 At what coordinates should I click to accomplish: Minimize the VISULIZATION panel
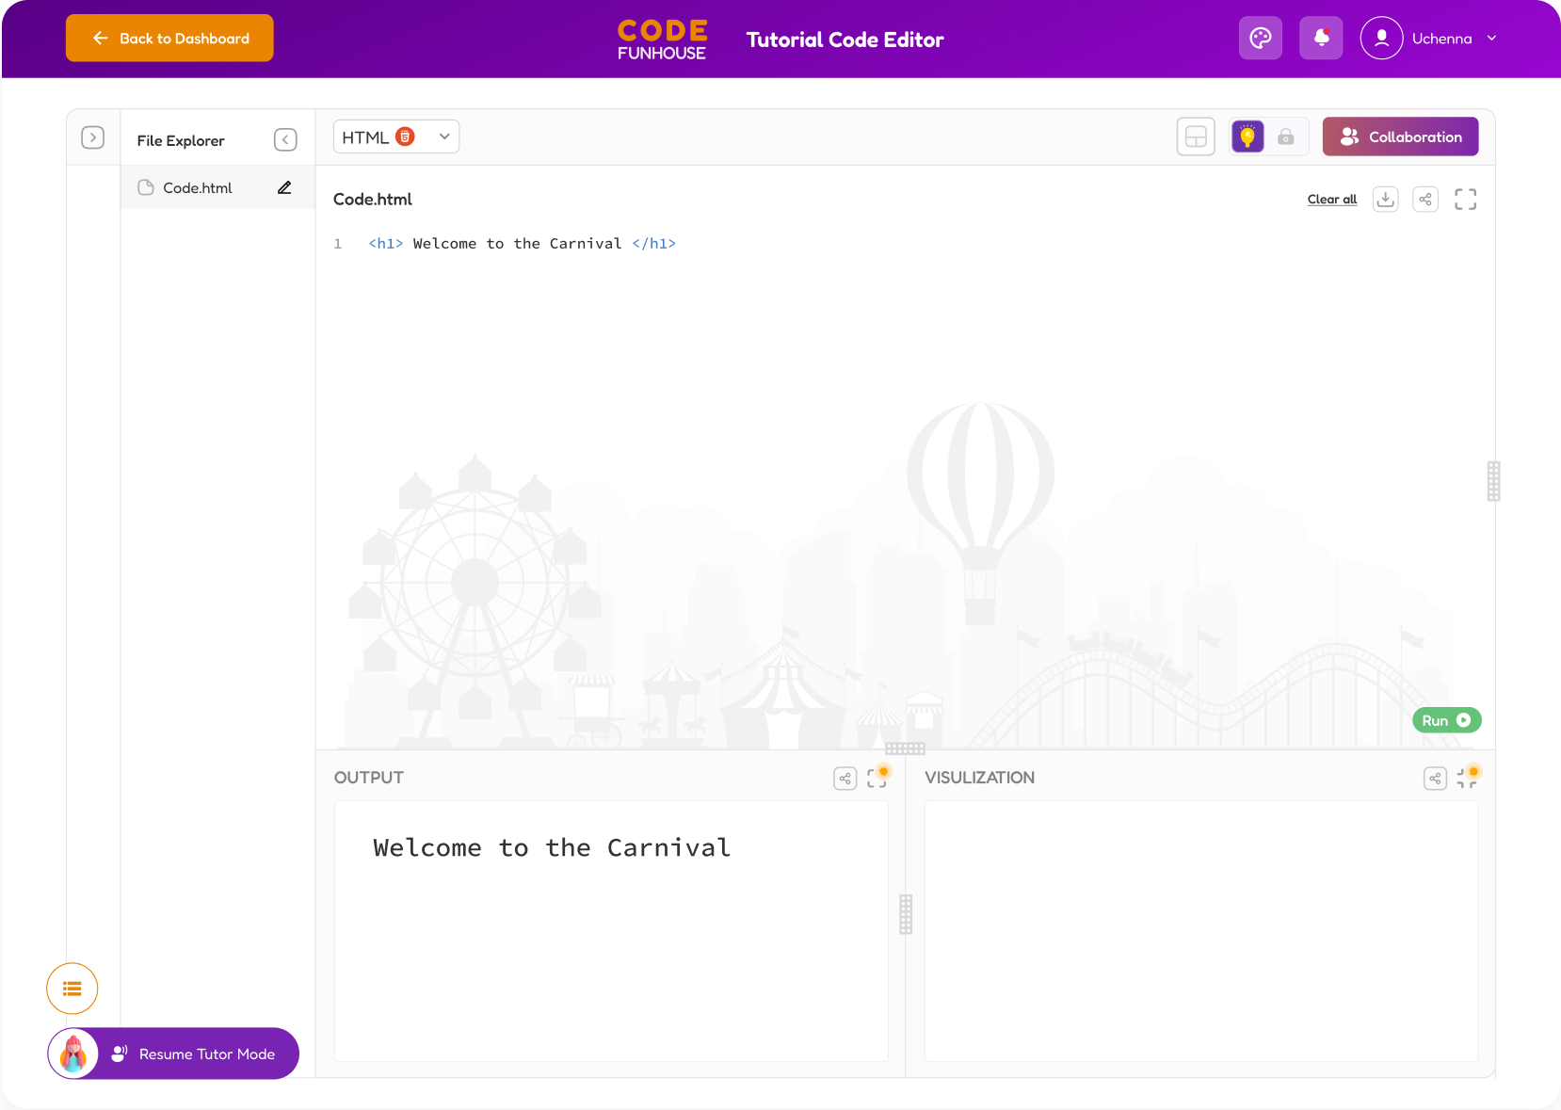(1467, 778)
